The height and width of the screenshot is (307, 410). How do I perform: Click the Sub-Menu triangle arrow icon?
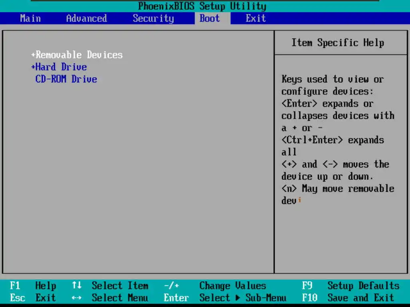[238, 297]
